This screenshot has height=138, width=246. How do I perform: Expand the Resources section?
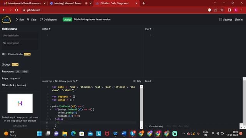point(8,72)
